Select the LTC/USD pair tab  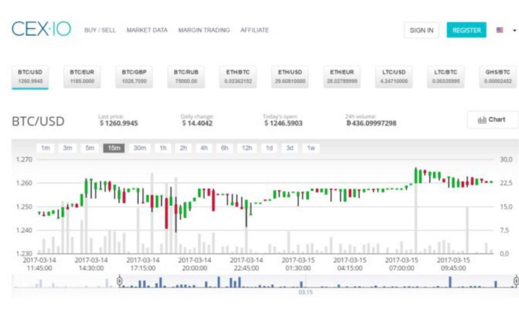click(394, 77)
